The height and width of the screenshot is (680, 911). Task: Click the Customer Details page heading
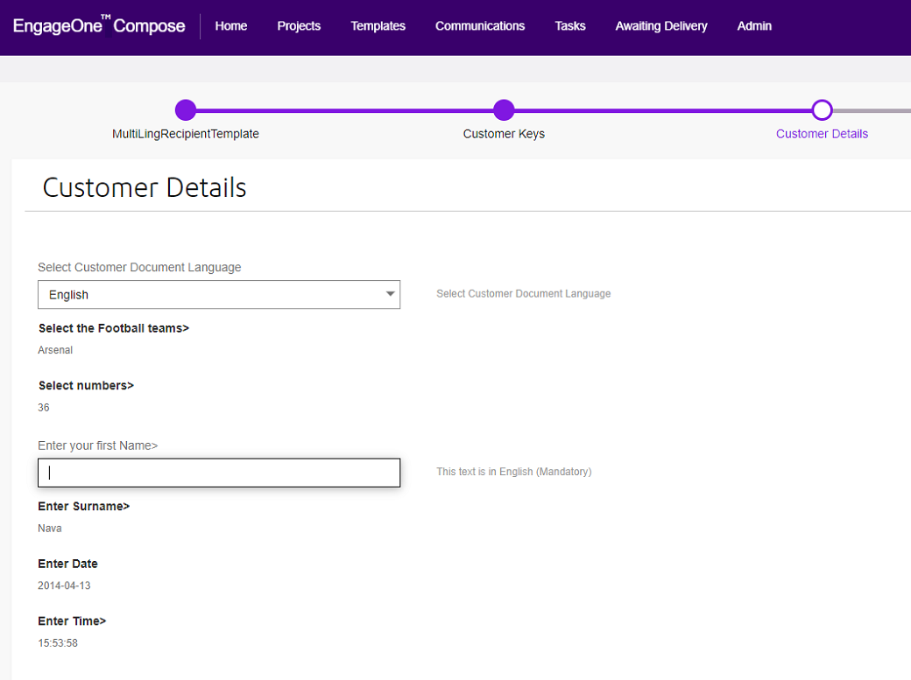[145, 187]
